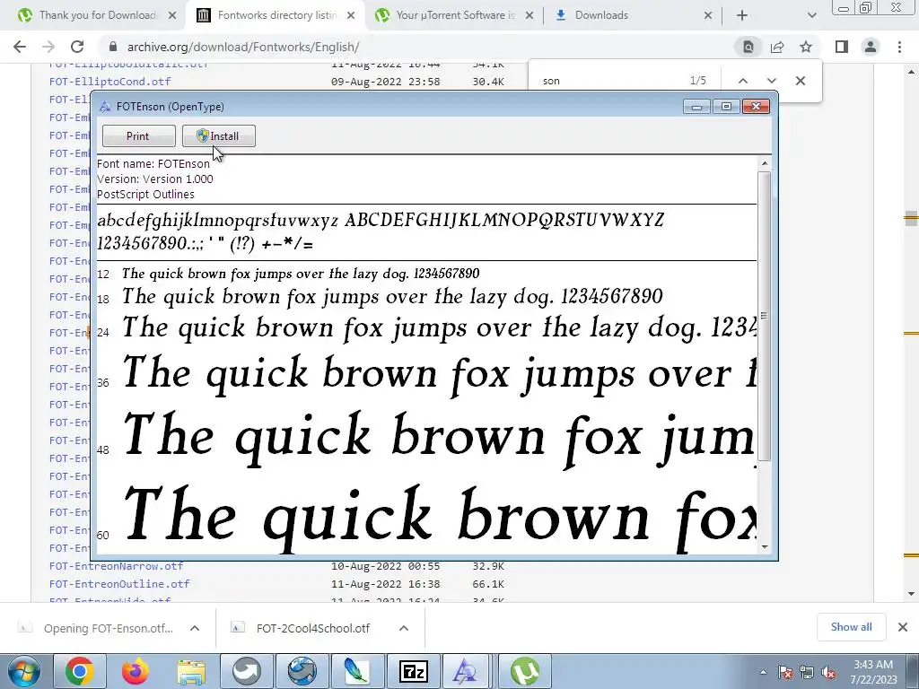Open FOT-ElliptoCond.otf link
This screenshot has width=919, height=689.
pyautogui.click(x=110, y=82)
